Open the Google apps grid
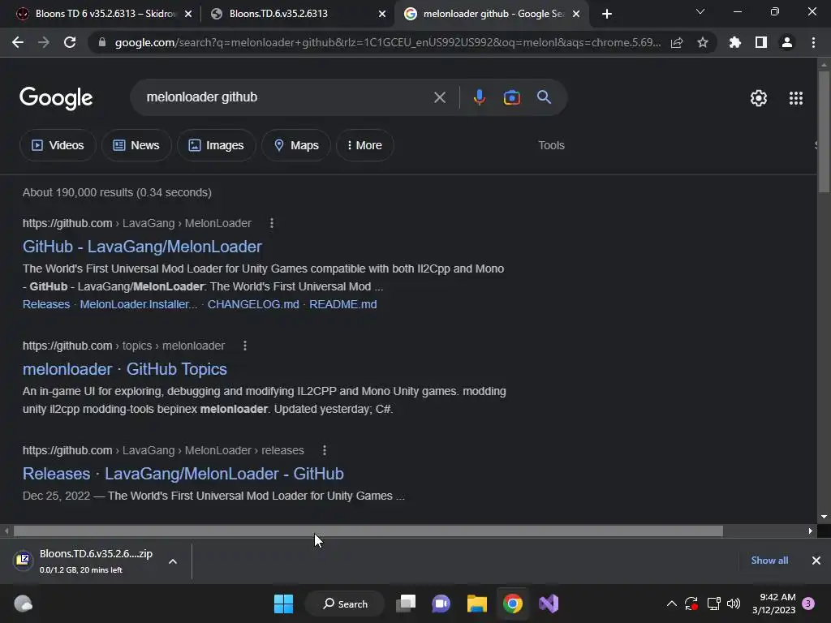 tap(796, 98)
